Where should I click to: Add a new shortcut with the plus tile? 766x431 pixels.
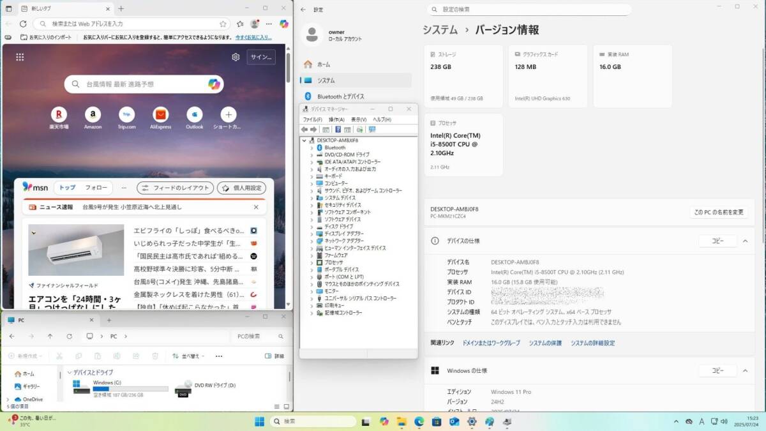[228, 115]
